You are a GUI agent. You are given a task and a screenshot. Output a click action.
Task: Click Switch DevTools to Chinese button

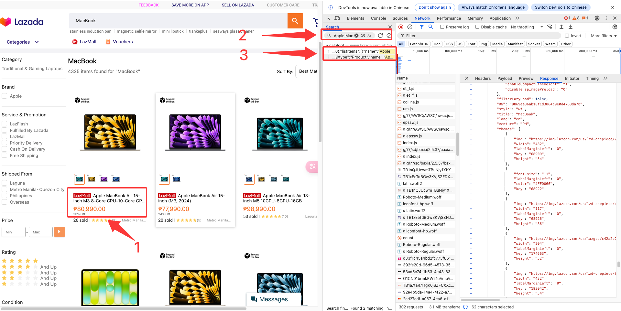(x=561, y=7)
